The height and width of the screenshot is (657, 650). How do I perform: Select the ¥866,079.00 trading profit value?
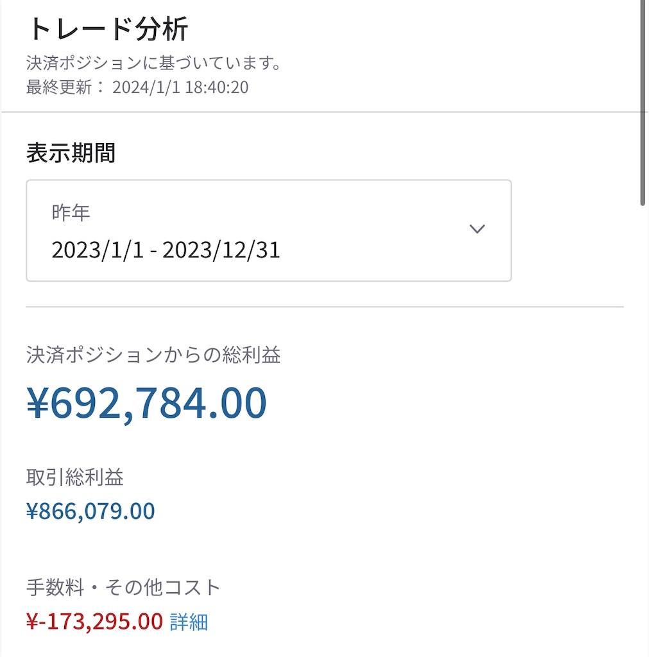point(90,511)
